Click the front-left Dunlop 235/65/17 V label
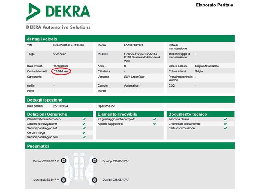Viewport: 261px width, 195px height. (46, 161)
